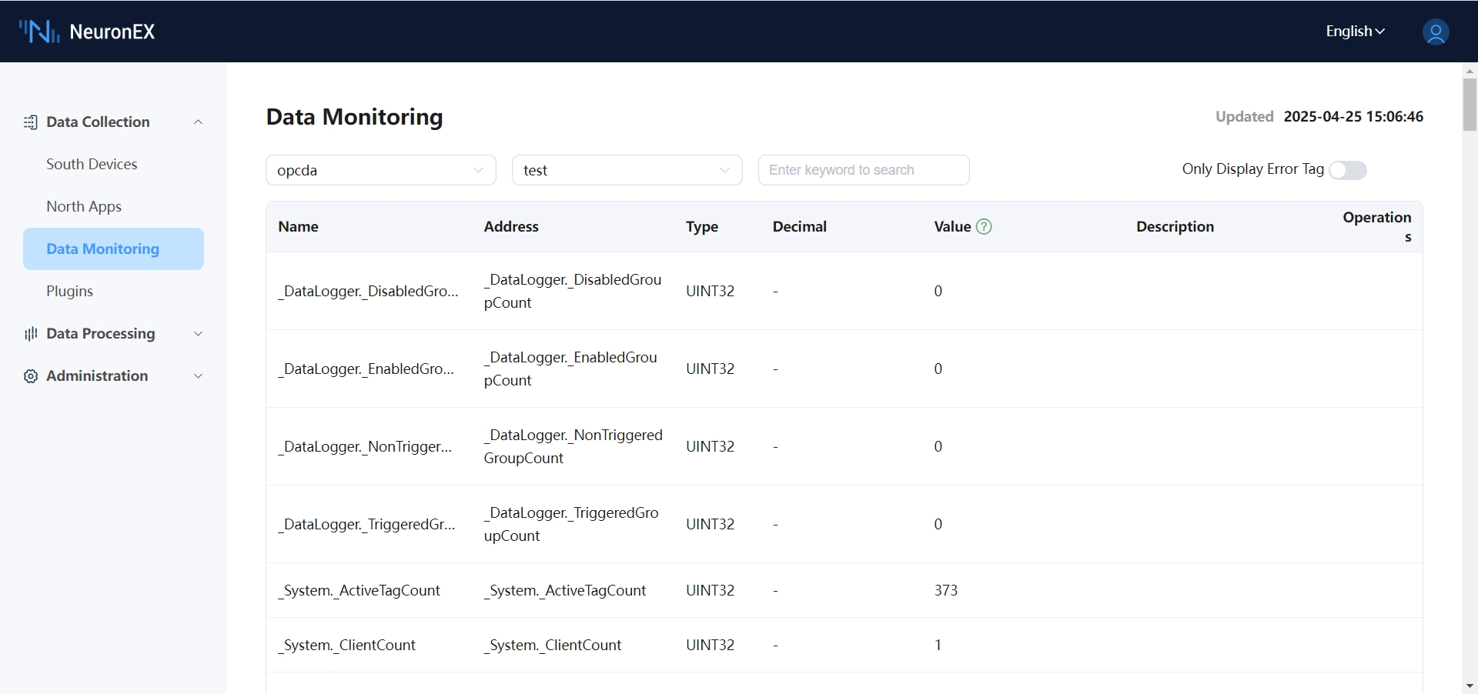Open the test group dropdown

point(627,170)
